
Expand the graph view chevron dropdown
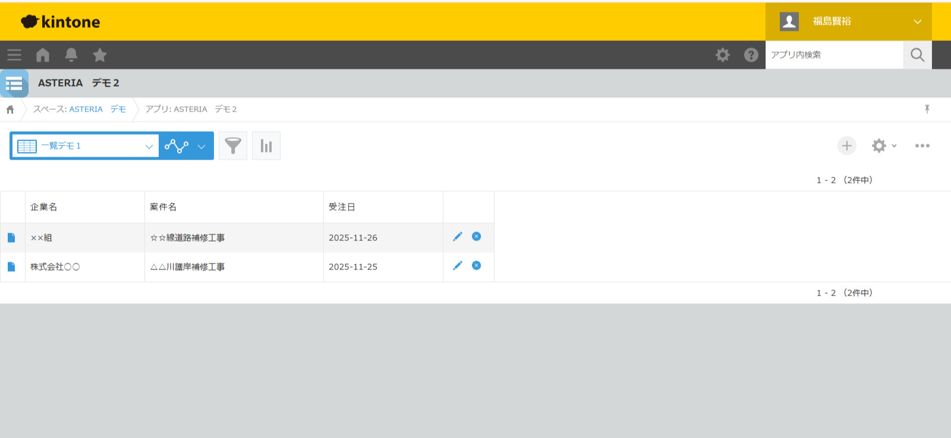201,147
